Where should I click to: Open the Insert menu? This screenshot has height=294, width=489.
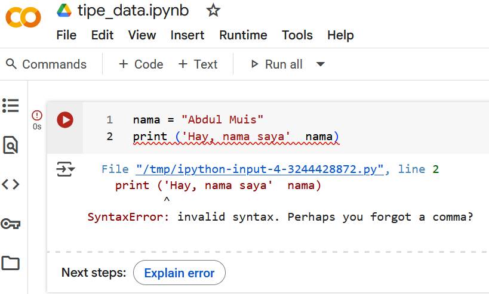point(187,35)
